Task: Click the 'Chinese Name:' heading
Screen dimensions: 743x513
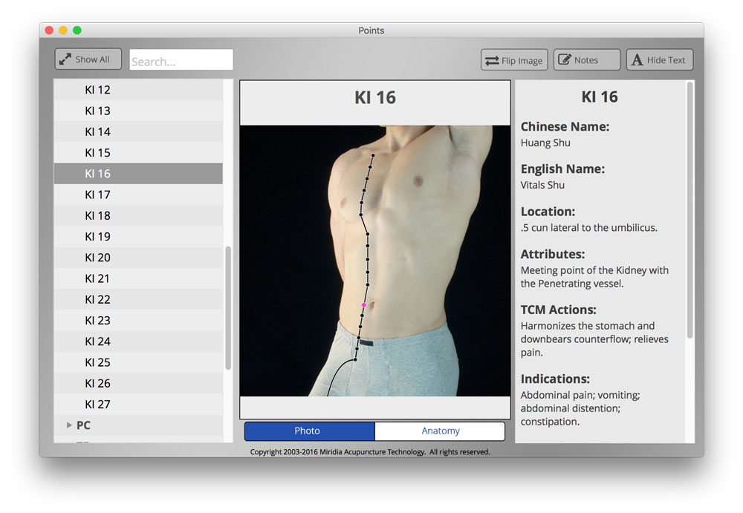Action: [565, 126]
